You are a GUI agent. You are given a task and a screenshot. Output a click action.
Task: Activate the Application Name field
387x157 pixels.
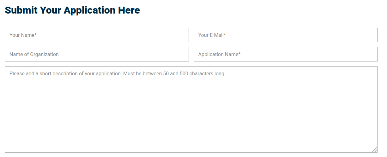(x=285, y=54)
